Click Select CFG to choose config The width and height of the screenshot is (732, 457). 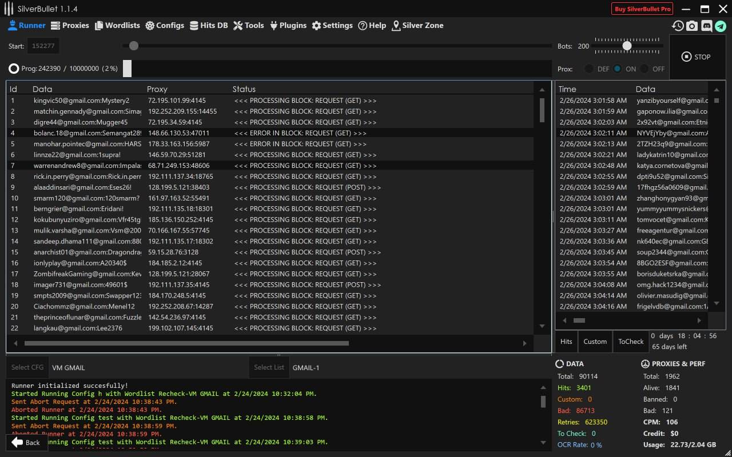(x=27, y=367)
